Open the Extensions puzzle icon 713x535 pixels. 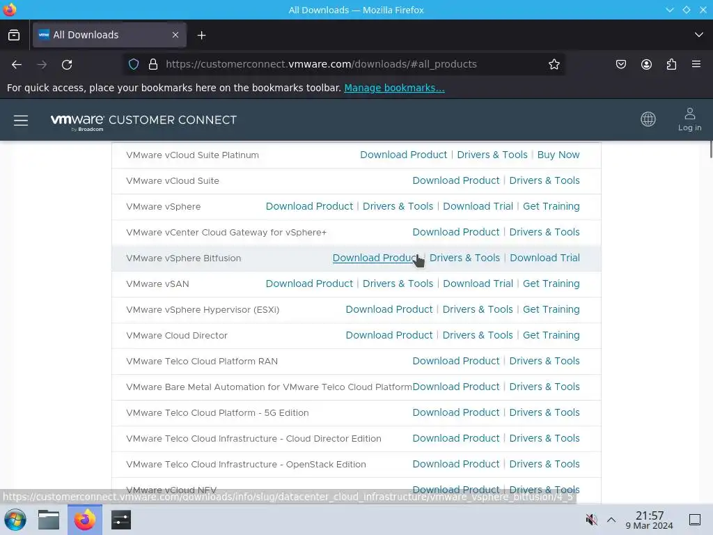pos(671,64)
